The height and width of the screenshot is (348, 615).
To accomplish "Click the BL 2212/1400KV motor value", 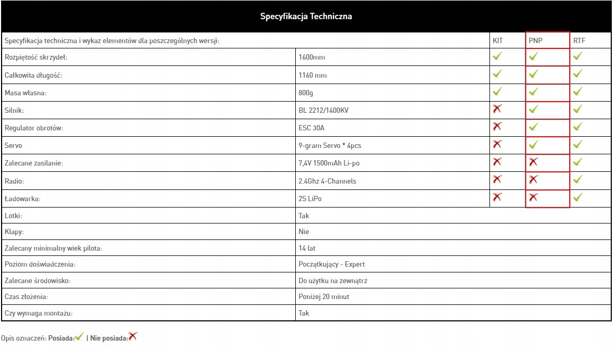I will 323,110.
